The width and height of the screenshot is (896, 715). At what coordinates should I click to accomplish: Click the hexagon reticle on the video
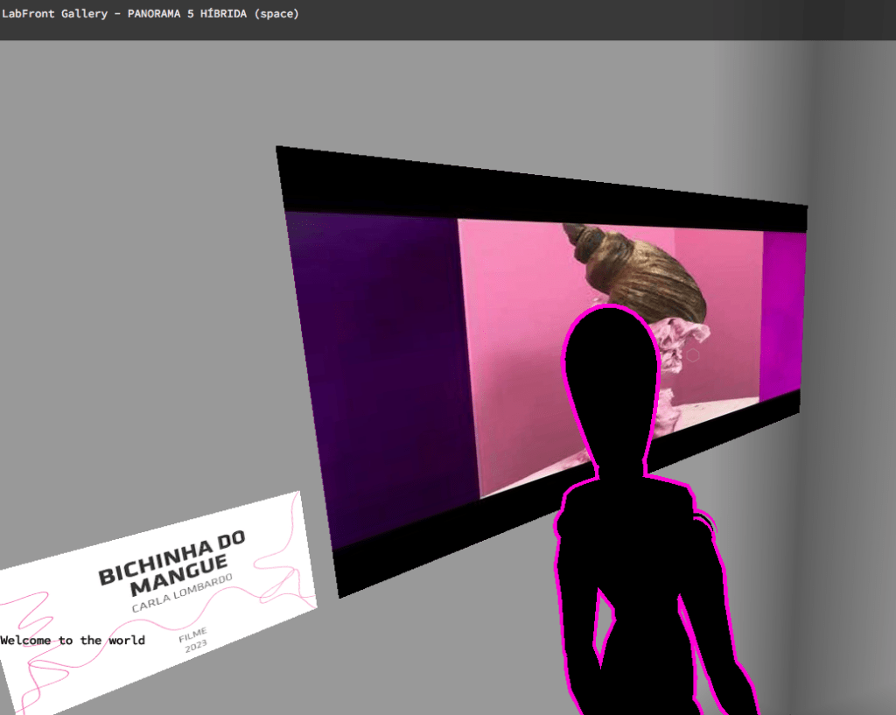tap(693, 354)
